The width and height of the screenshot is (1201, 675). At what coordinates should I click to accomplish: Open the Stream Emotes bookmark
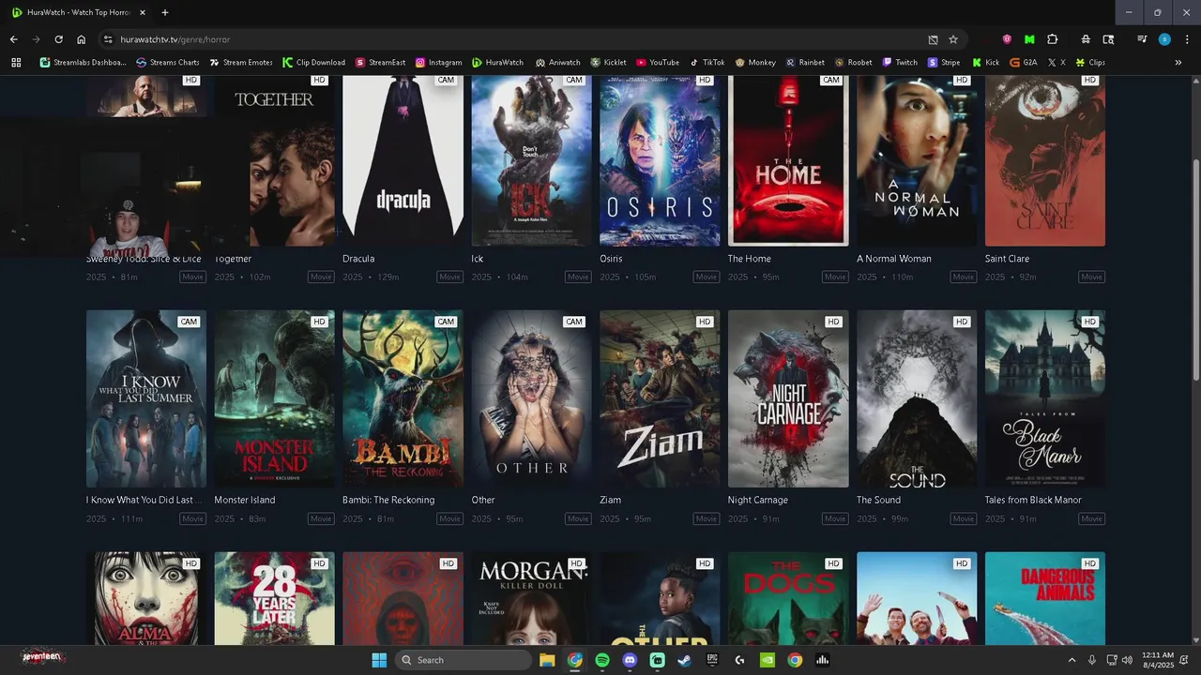point(241,63)
